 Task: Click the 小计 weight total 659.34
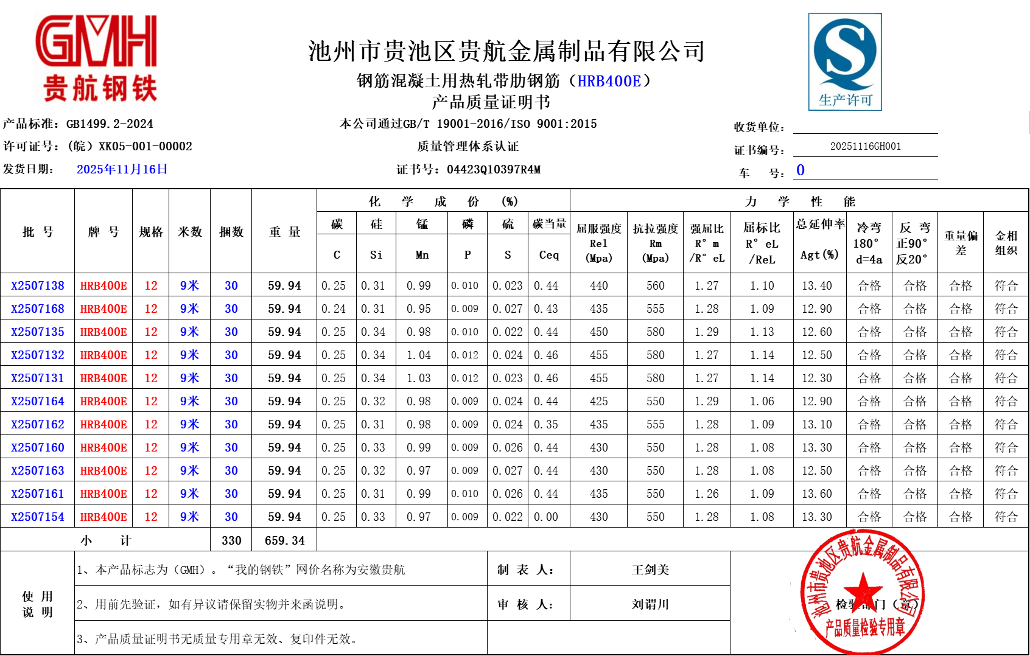pyautogui.click(x=284, y=540)
